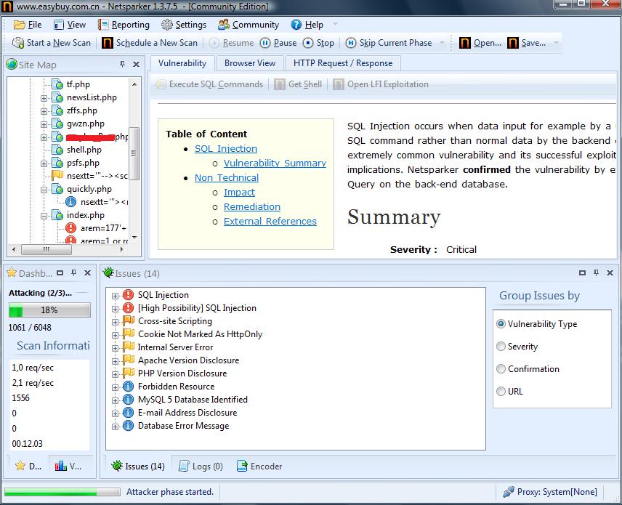Expand the psfs.php tree node
622x505 pixels.
point(44,163)
